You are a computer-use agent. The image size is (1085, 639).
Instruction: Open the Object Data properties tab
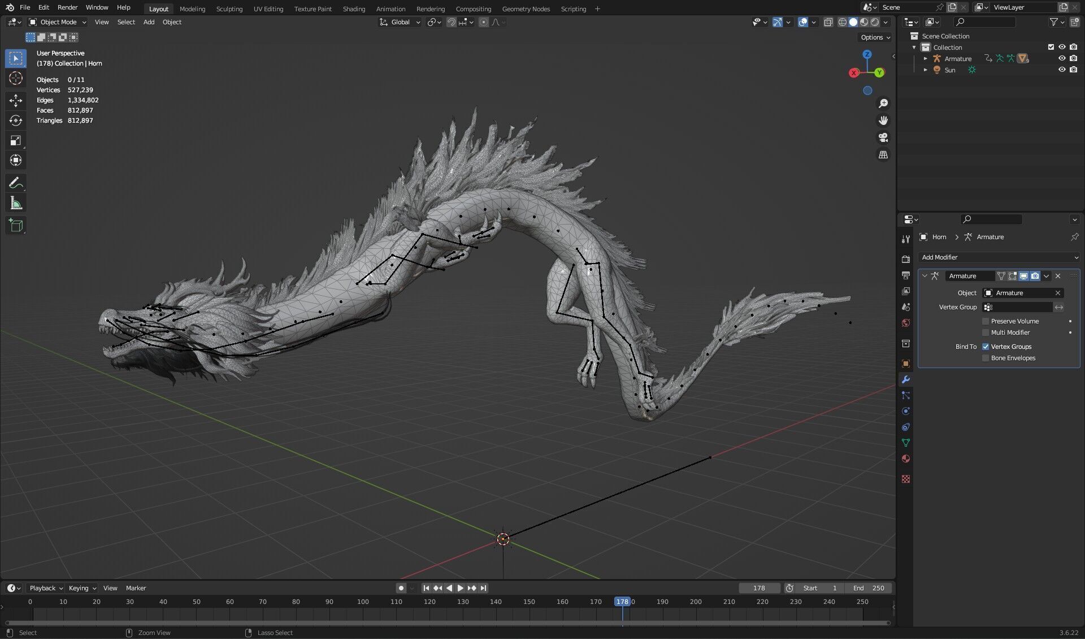coord(905,443)
